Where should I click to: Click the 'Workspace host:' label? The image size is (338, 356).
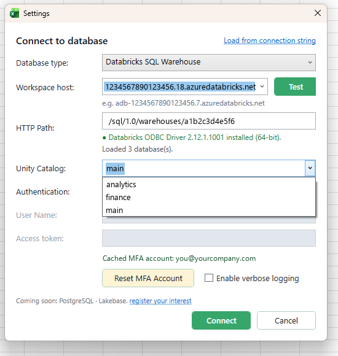coord(45,87)
